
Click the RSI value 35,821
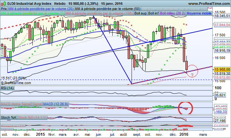[x=220, y=95]
